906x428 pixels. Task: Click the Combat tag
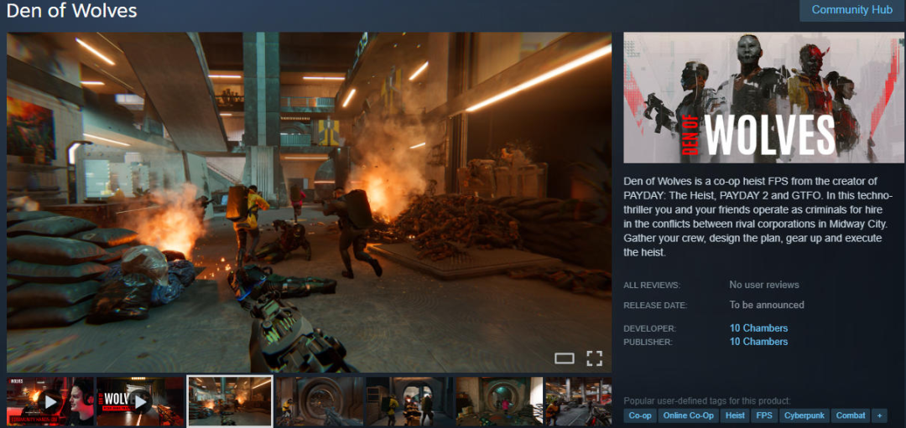point(851,415)
